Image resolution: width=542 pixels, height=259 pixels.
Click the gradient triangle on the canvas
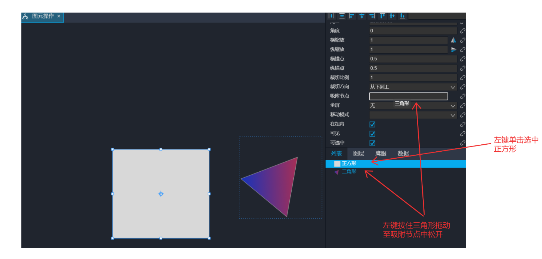coord(278,183)
